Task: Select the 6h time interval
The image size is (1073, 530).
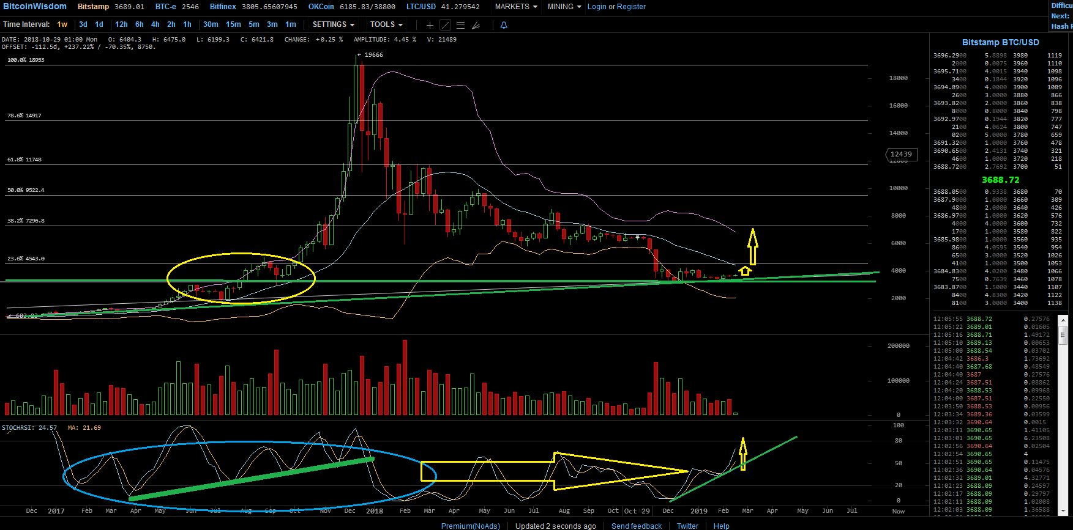Action: point(140,24)
